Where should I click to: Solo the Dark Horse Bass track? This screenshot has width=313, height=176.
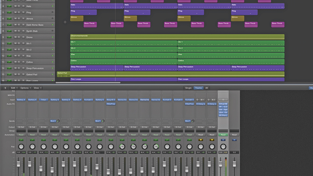19,25
